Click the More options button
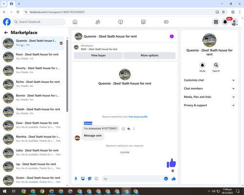Screen dimensions: 244x195 pyautogui.click(x=149, y=56)
